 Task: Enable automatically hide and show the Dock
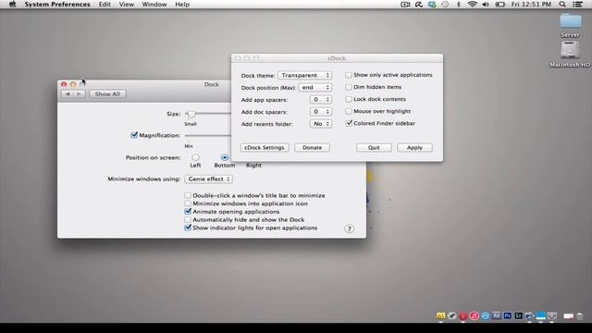tap(188, 219)
